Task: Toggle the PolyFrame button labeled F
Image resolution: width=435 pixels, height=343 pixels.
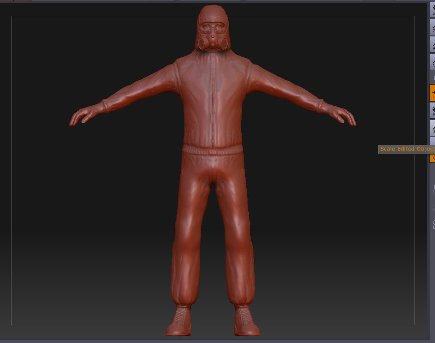Action: (433, 189)
